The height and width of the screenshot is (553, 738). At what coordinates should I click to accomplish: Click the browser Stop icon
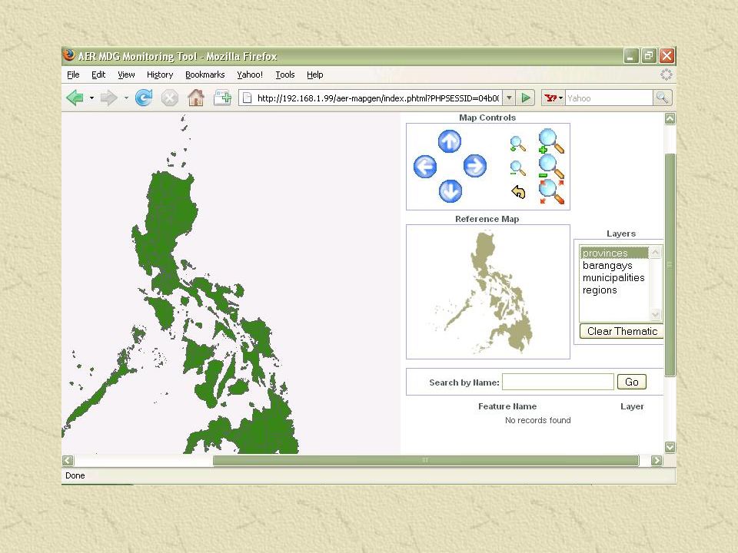[x=169, y=98]
